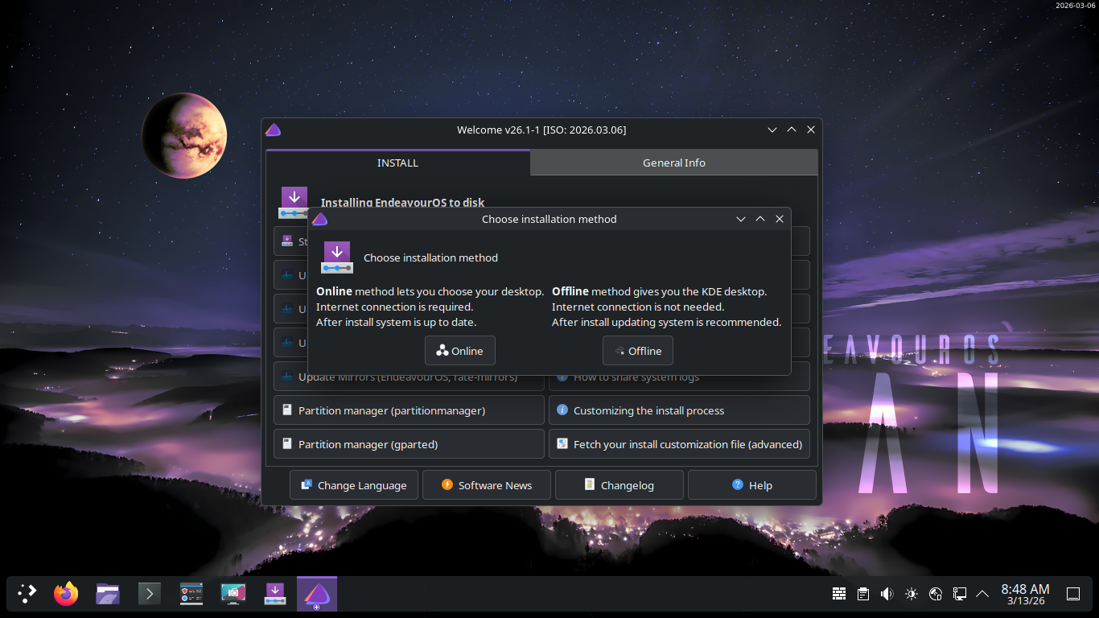Open Software News
Screen dimensions: 1099x618
click(487, 485)
